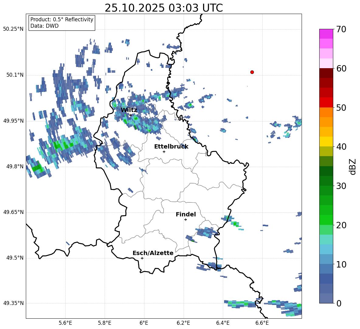The width and height of the screenshot is (360, 329).
Task: Click the 50.25°N latitude label
Action: pos(13,29)
